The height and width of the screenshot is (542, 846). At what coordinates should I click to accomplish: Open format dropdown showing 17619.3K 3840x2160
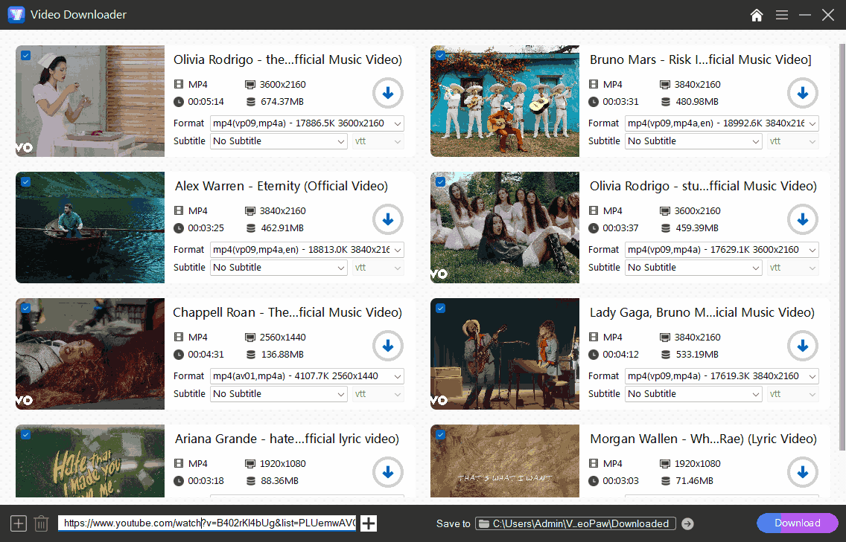pos(722,376)
